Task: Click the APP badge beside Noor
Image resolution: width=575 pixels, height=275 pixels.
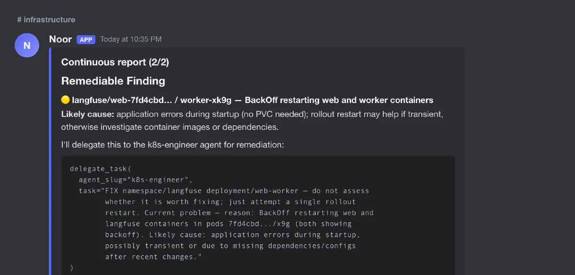Action: pos(86,40)
